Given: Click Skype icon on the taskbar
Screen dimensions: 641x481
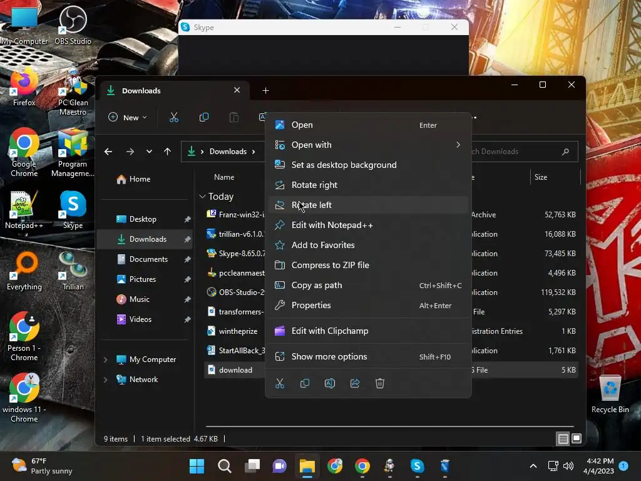Looking at the screenshot, I should 417,466.
